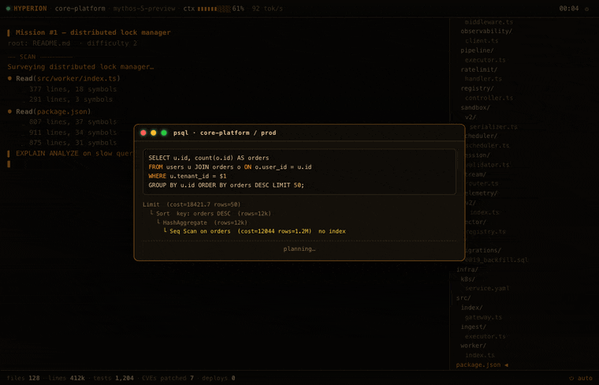
Task: Expand the sandbox/ folder
Action: tap(474, 108)
